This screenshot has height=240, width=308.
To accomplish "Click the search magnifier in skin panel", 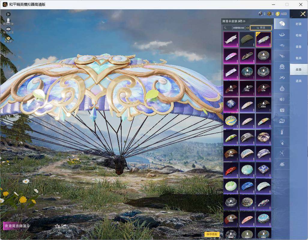I will point(225,28).
